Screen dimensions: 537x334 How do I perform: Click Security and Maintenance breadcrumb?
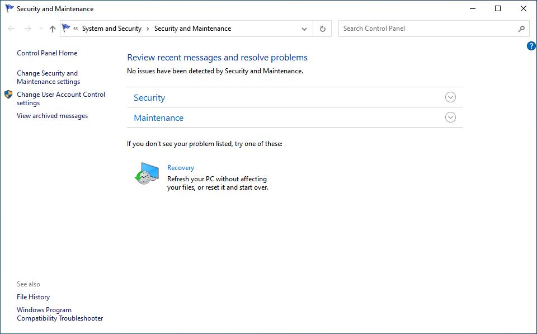click(192, 29)
